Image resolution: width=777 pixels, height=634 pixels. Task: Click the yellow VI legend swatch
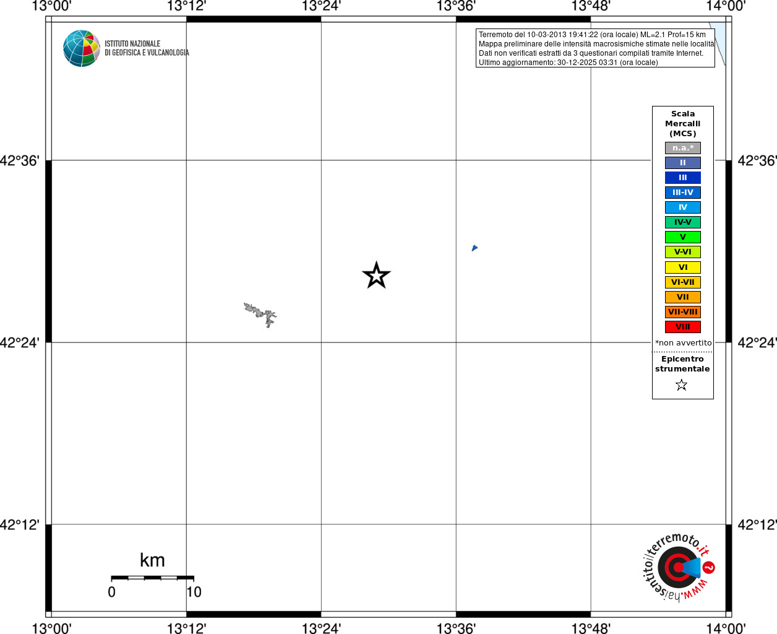[683, 267]
